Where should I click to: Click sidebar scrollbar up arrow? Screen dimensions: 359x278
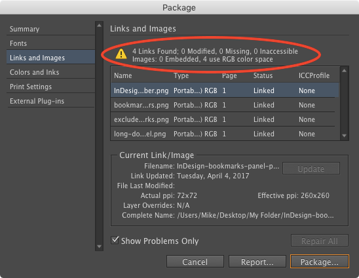pyautogui.click(x=99, y=26)
